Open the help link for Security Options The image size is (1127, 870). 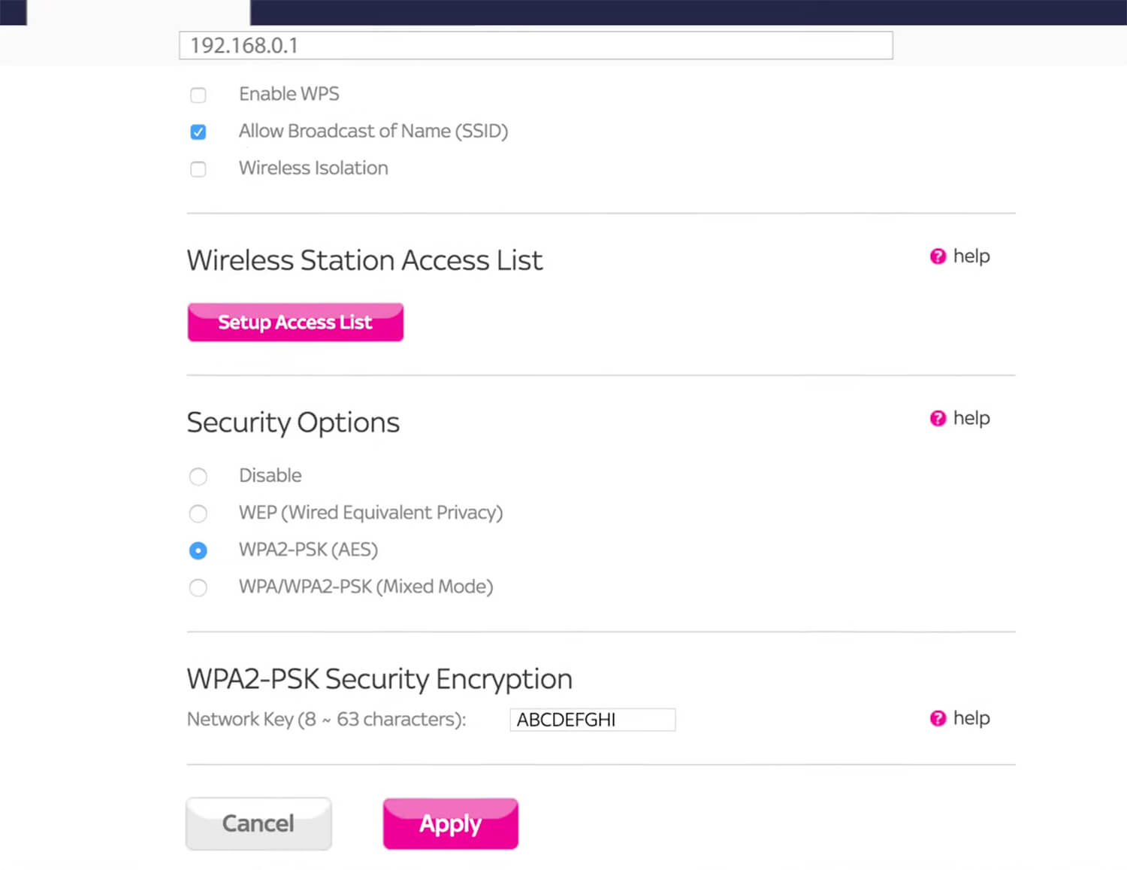click(971, 418)
